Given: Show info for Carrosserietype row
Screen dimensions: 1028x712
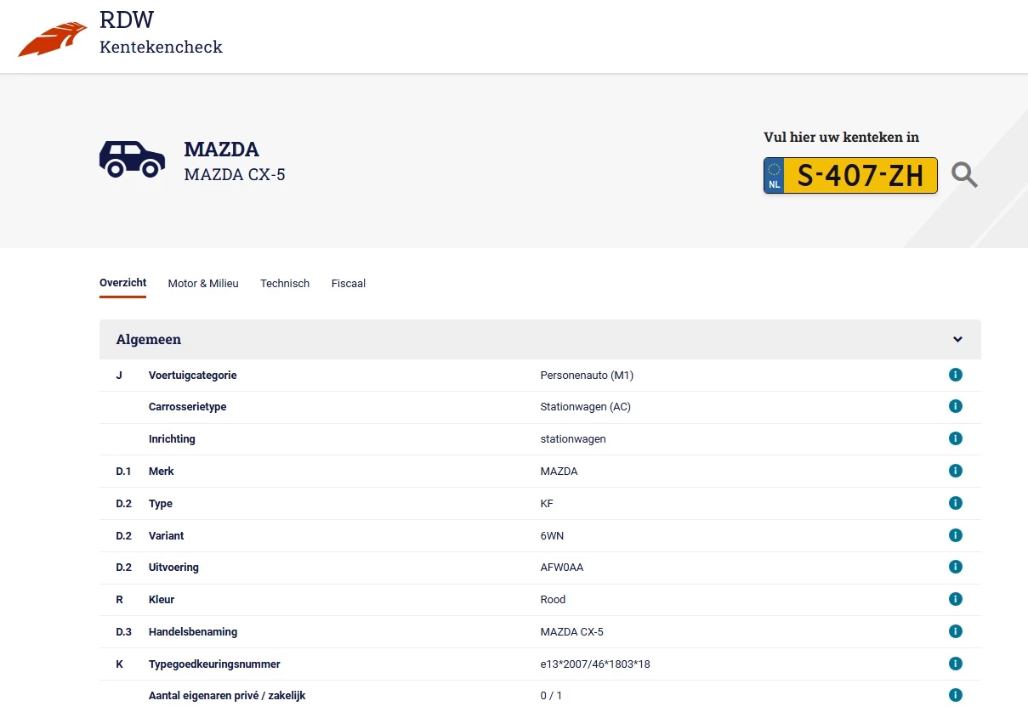Looking at the screenshot, I should [955, 407].
